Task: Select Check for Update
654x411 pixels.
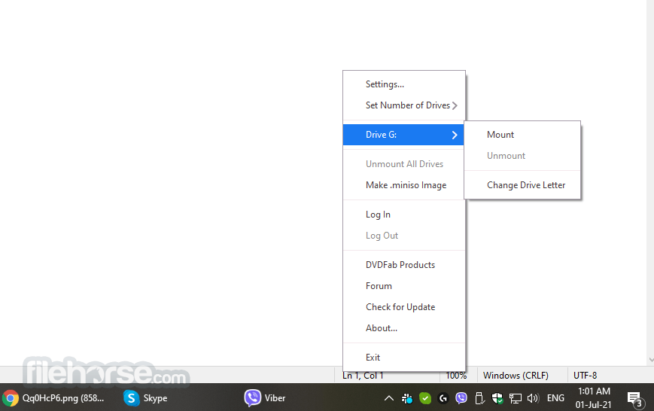Action: click(x=403, y=307)
